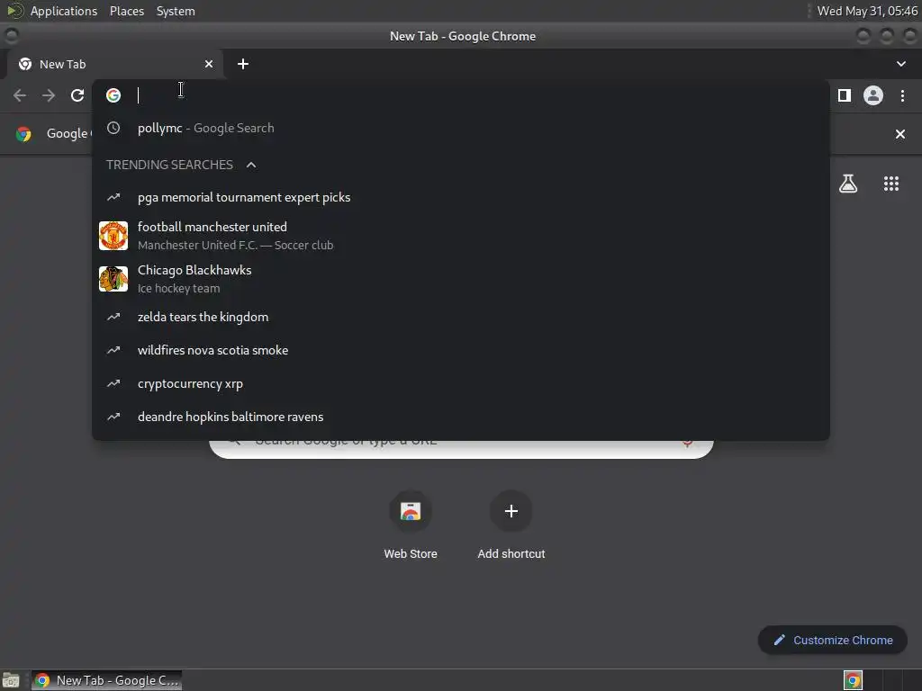
Task: Open the tab search chevron
Action: coord(900,64)
